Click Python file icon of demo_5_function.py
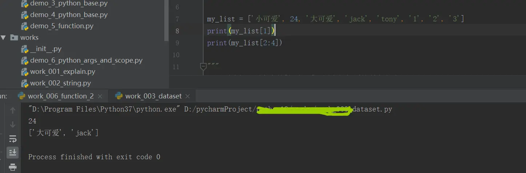526x173 pixels. point(25,26)
